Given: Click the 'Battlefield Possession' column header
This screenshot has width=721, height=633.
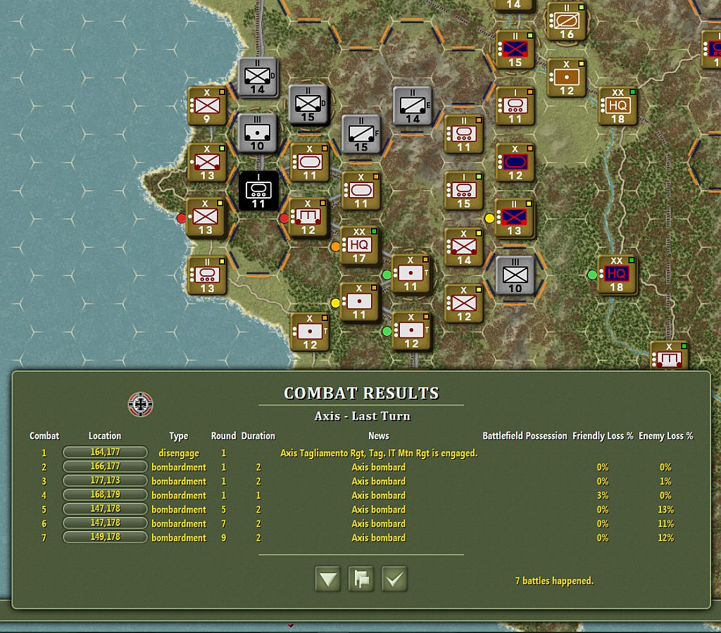Looking at the screenshot, I should click(525, 436).
